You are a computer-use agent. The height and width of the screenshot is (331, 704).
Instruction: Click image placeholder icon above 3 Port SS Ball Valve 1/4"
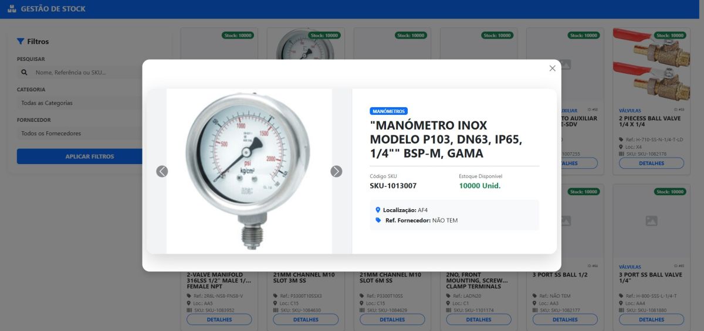(x=651, y=221)
